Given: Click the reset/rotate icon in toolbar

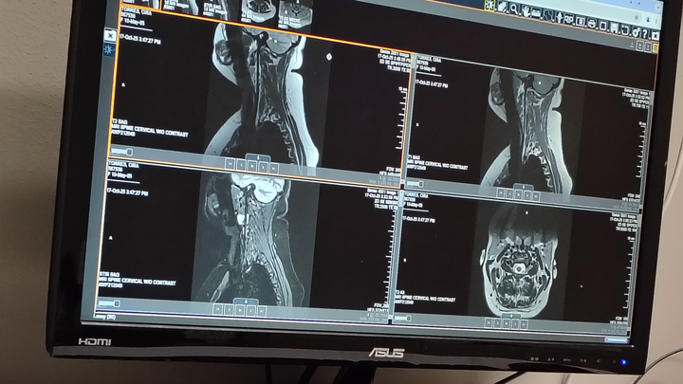Looking at the screenshot, I should point(625,30).
